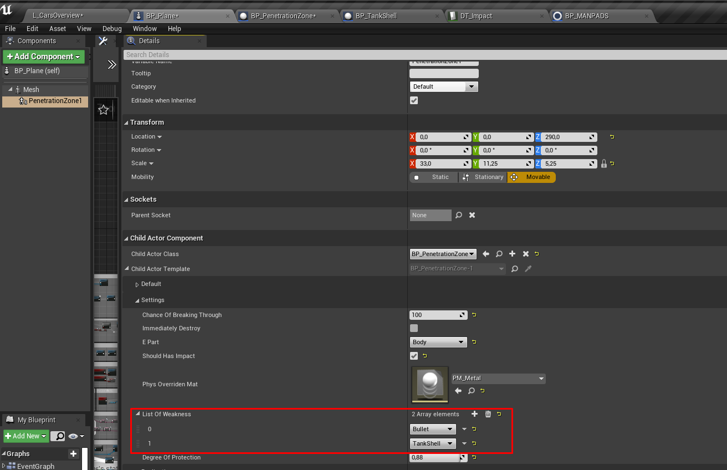Open the Asset menu
727x470 pixels.
58,29
